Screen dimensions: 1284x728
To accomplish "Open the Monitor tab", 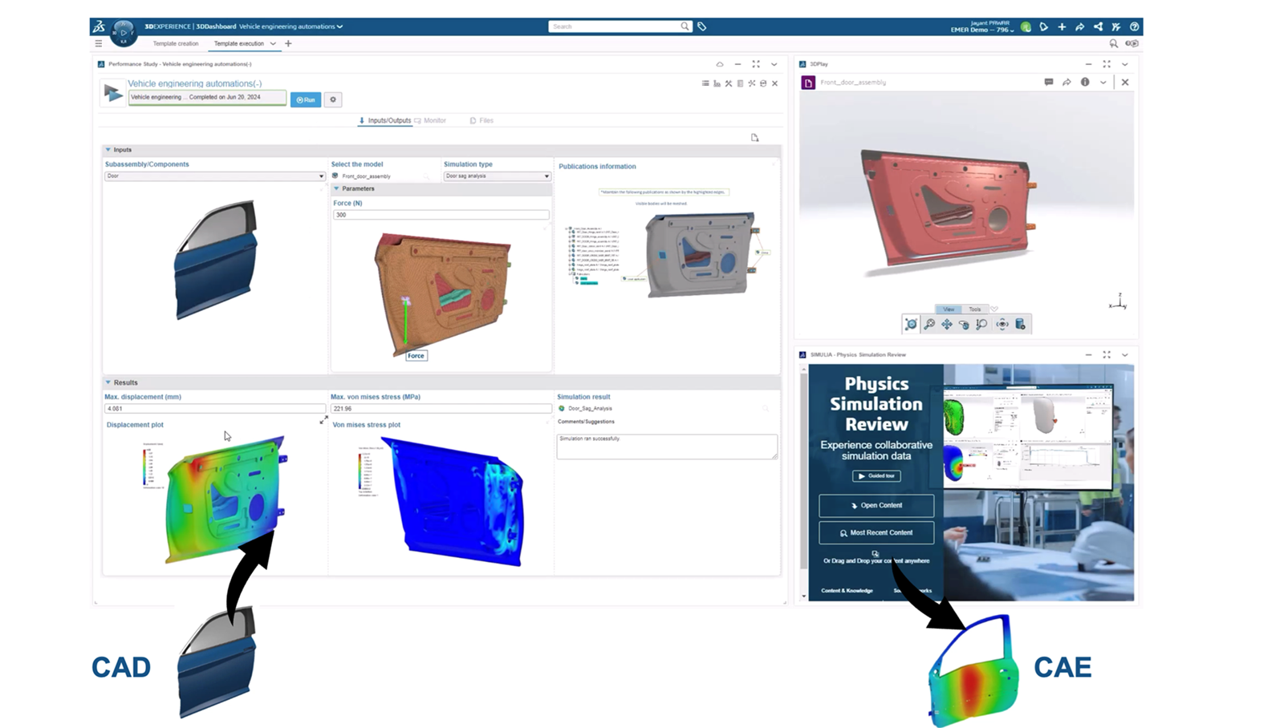I will [430, 120].
